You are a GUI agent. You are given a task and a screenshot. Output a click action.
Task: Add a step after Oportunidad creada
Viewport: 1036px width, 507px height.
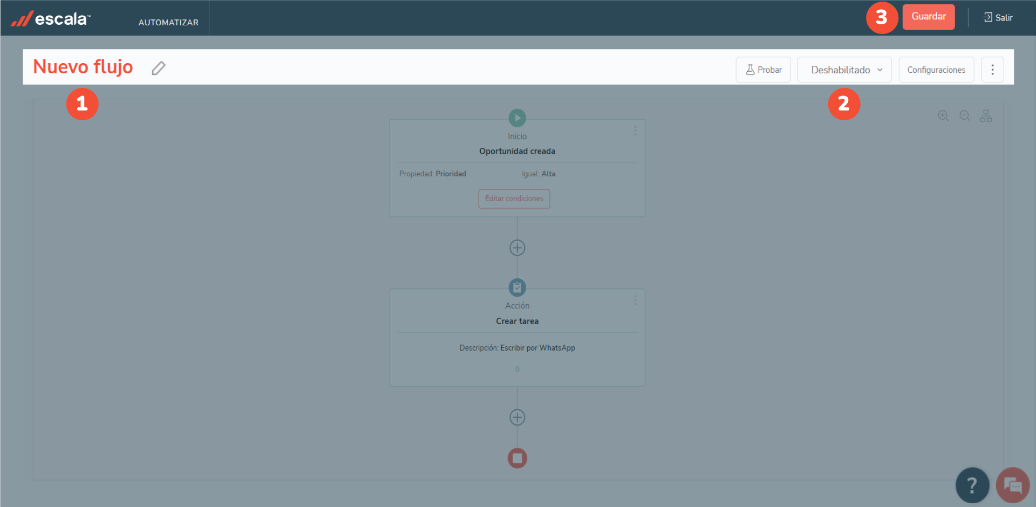517,248
